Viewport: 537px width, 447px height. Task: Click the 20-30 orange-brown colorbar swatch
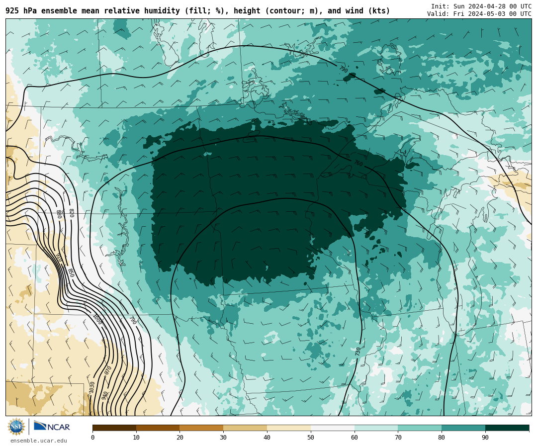coord(201,428)
